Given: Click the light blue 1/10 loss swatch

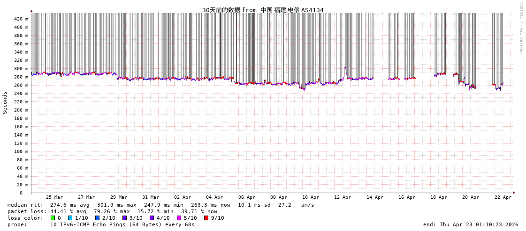Looking at the screenshot, I should point(70,218).
